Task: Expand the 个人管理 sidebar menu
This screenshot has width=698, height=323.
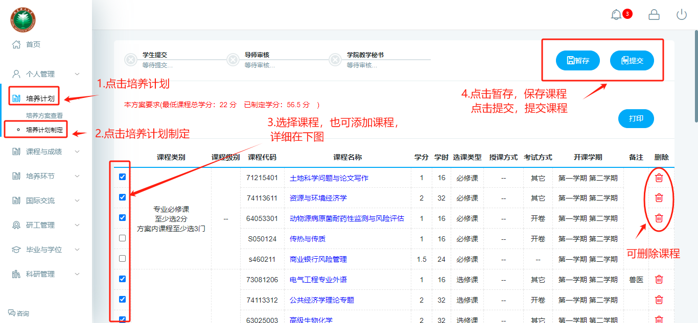Action: [46, 74]
